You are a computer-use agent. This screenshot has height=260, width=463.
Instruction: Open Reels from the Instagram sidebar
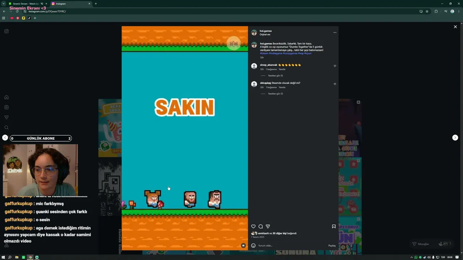[x=7, y=107]
